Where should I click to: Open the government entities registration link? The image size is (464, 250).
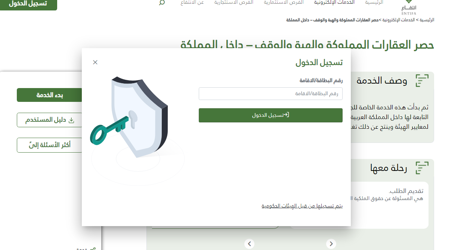coord(302,206)
